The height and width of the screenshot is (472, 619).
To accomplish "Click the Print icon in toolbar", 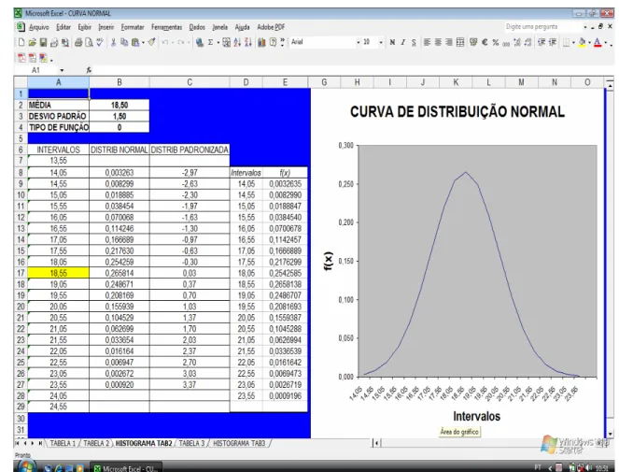I will coord(78,42).
